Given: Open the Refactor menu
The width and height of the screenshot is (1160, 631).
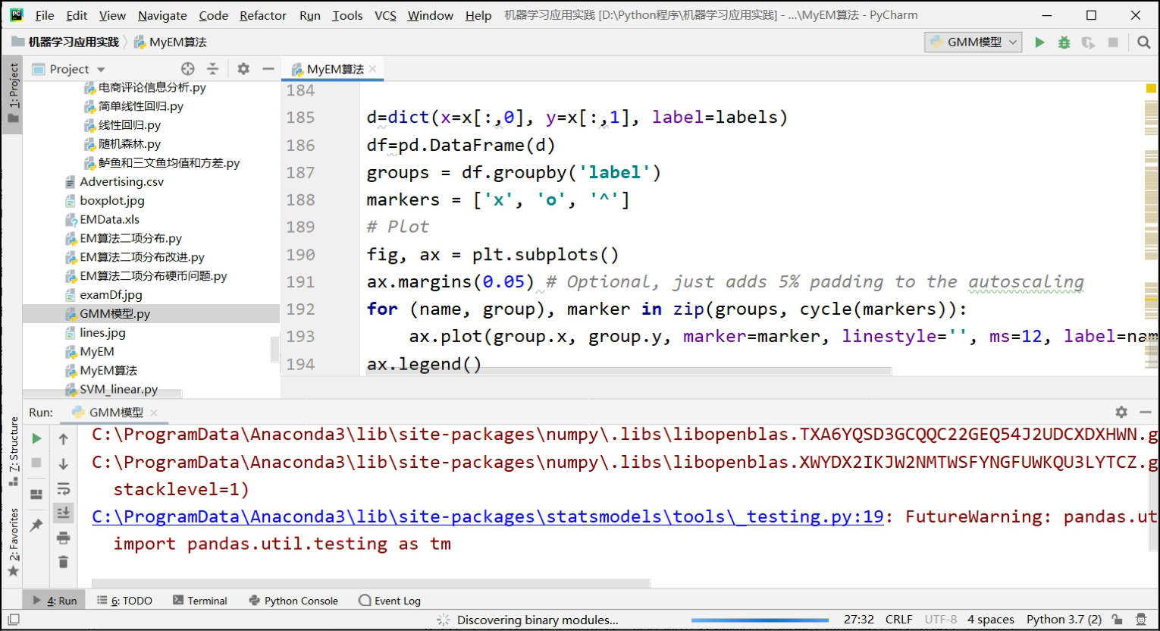Looking at the screenshot, I should coord(262,15).
